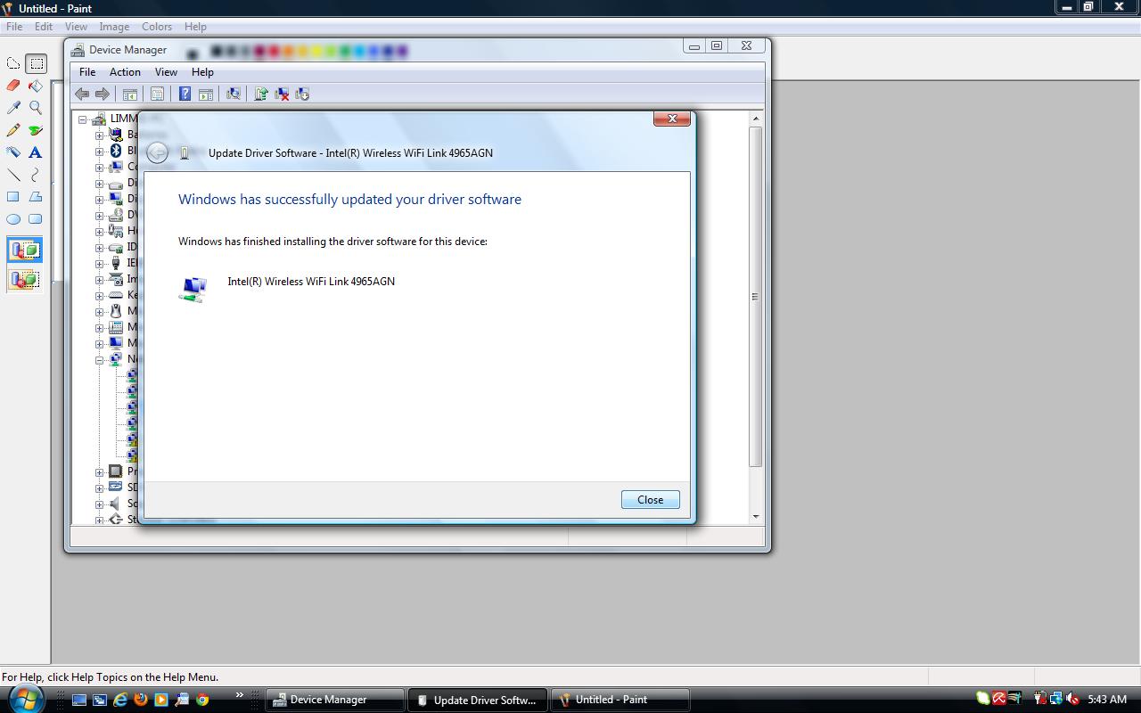Collapse the expanded Network adapters node
The image size is (1141, 713).
pos(100,360)
